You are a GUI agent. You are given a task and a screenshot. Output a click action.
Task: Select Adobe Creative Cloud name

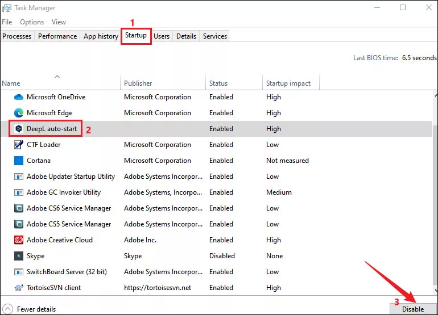[60, 240]
